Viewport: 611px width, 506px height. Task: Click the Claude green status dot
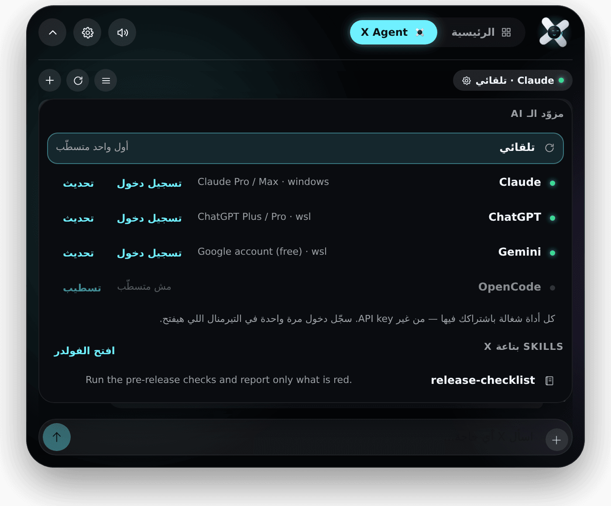click(553, 183)
